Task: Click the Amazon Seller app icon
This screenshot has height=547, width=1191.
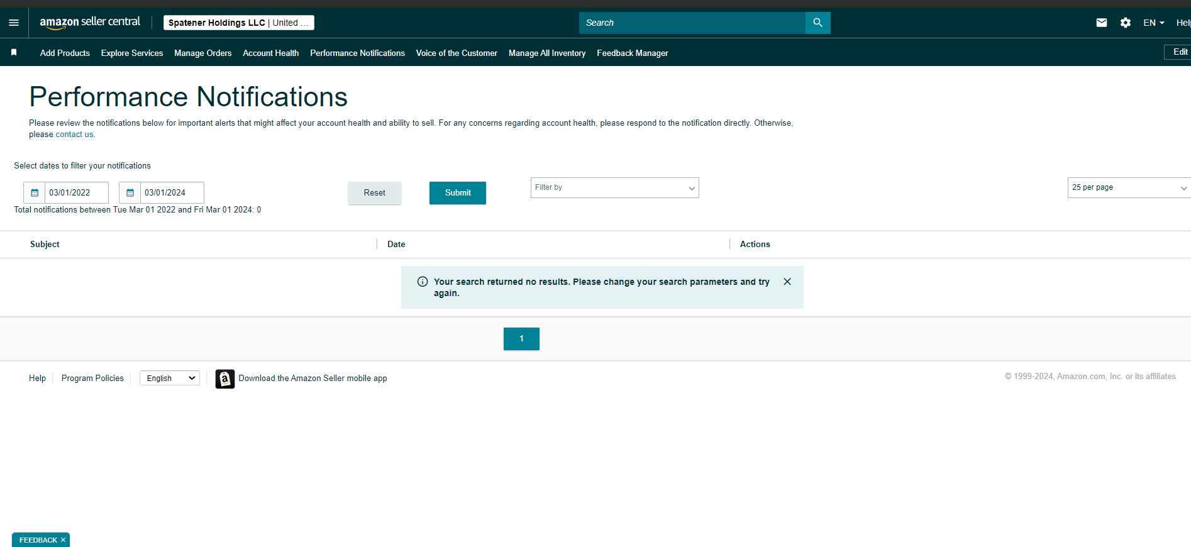Action: (225, 378)
